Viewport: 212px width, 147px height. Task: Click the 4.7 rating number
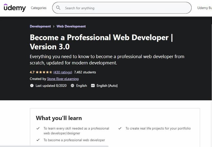tap(32, 72)
